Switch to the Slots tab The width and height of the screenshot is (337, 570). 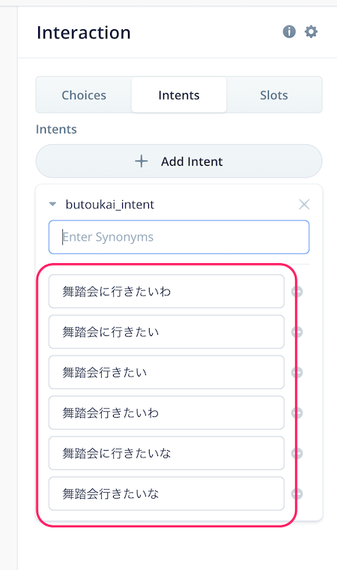click(274, 95)
